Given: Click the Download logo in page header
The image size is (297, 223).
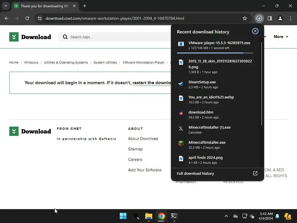Looking at the screenshot, I should (30, 37).
